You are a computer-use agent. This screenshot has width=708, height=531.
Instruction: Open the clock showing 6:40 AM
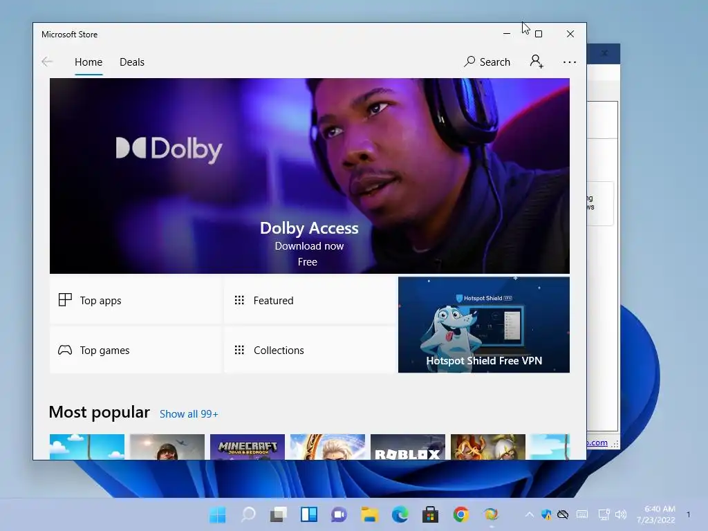click(656, 514)
